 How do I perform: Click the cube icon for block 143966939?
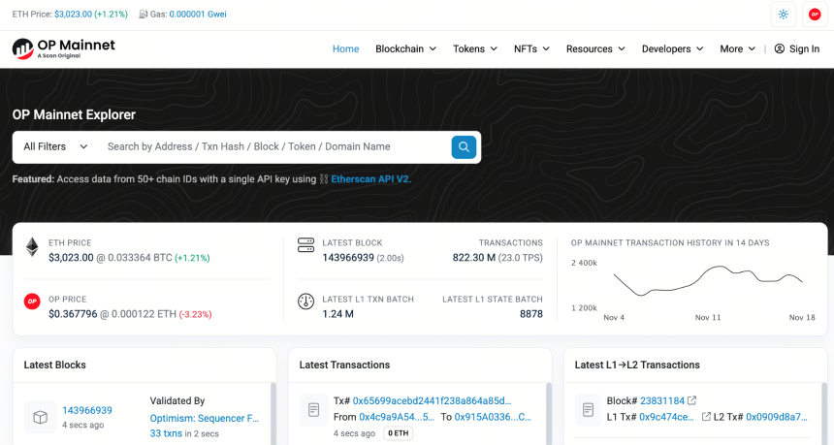[41, 417]
